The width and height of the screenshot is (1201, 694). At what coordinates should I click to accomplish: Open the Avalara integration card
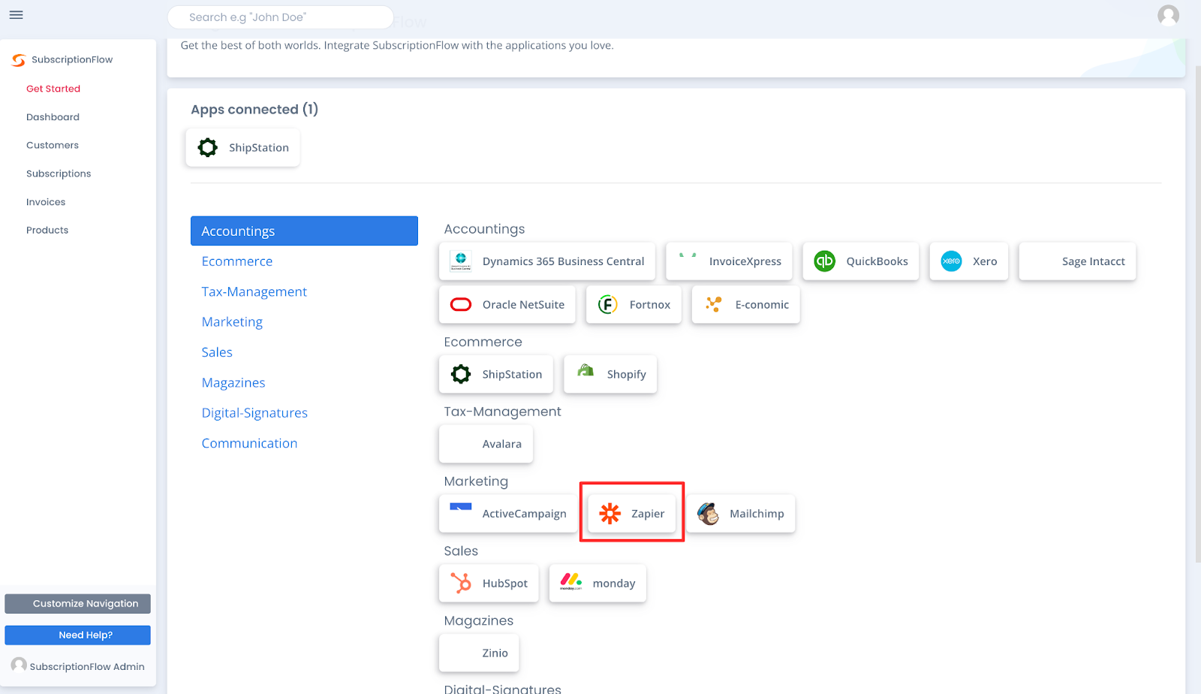click(x=486, y=444)
